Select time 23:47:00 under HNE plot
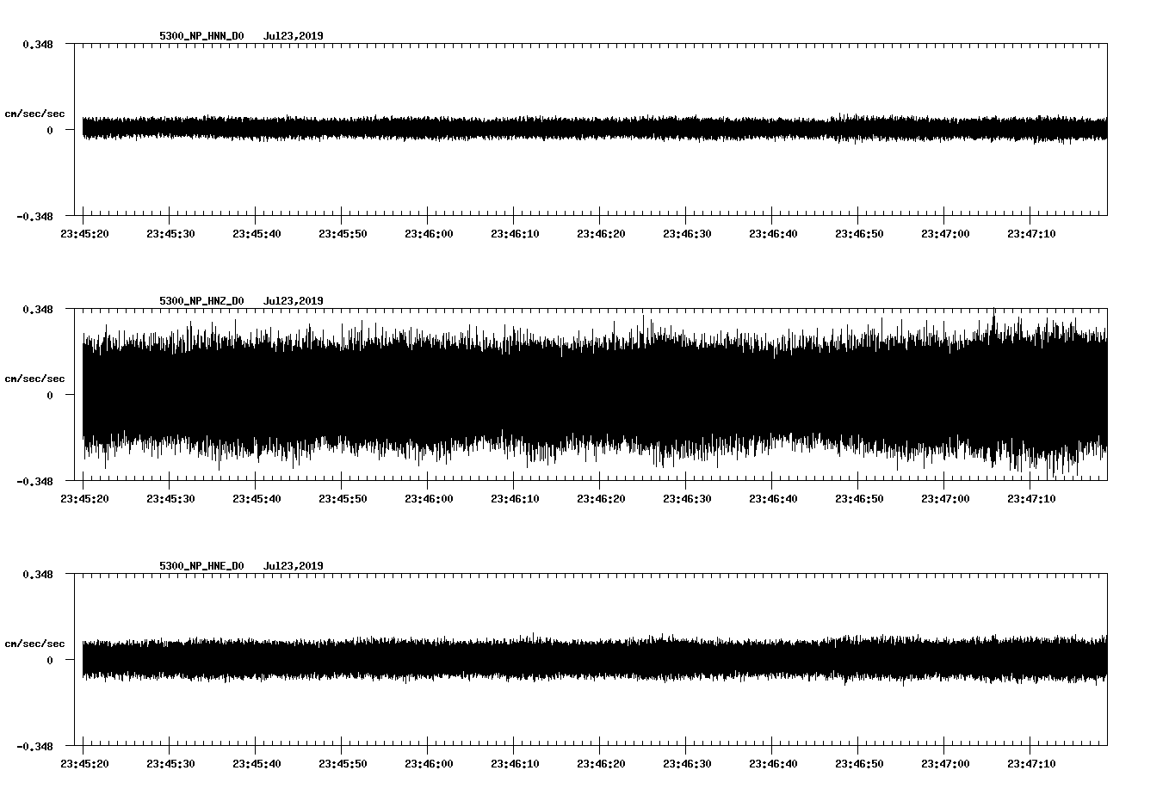 [945, 764]
